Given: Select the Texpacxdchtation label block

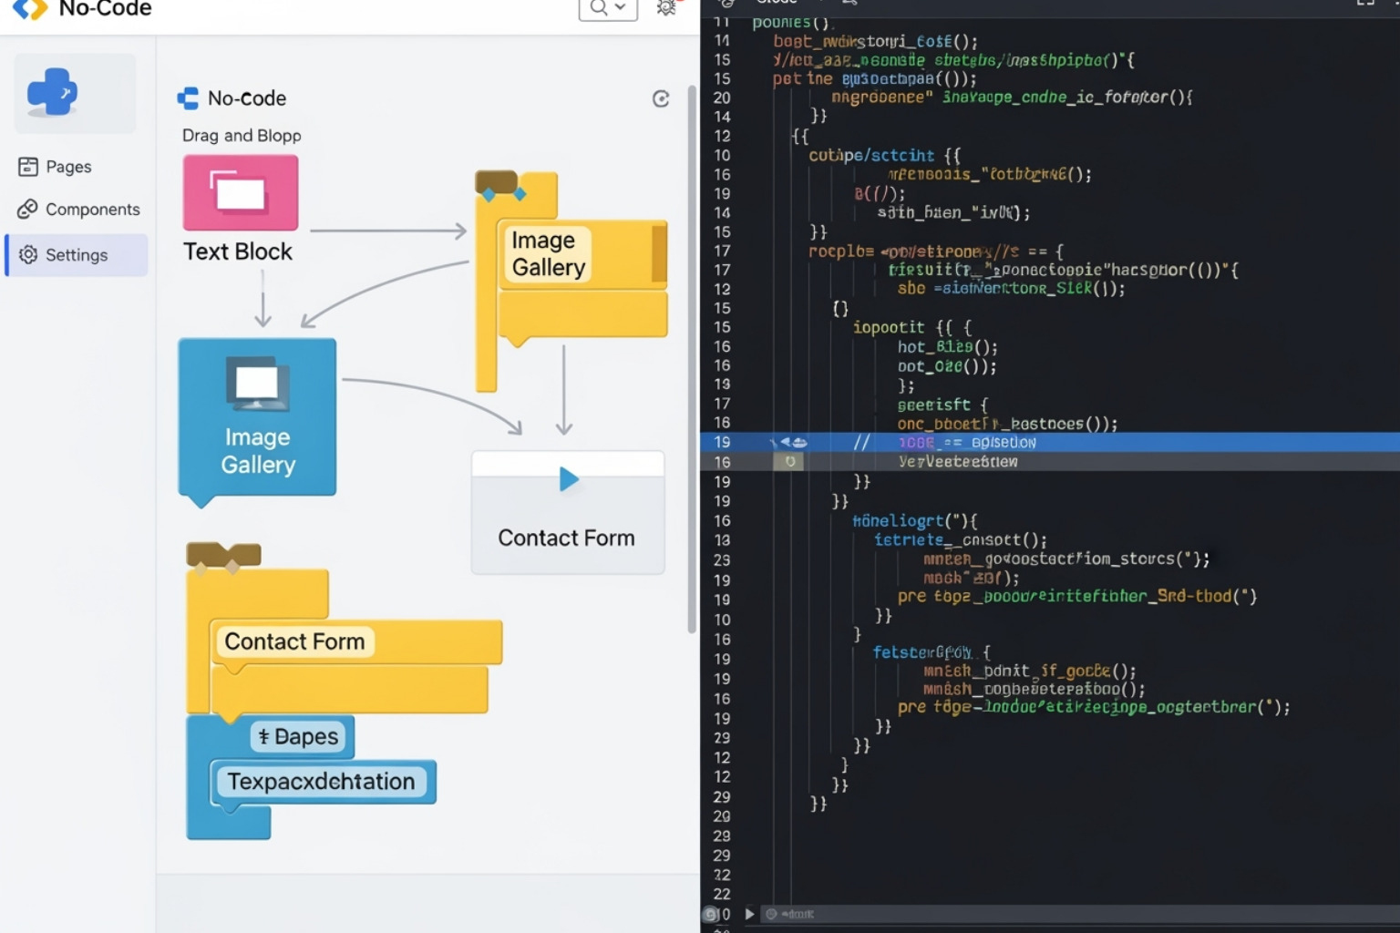Looking at the screenshot, I should tap(322, 781).
